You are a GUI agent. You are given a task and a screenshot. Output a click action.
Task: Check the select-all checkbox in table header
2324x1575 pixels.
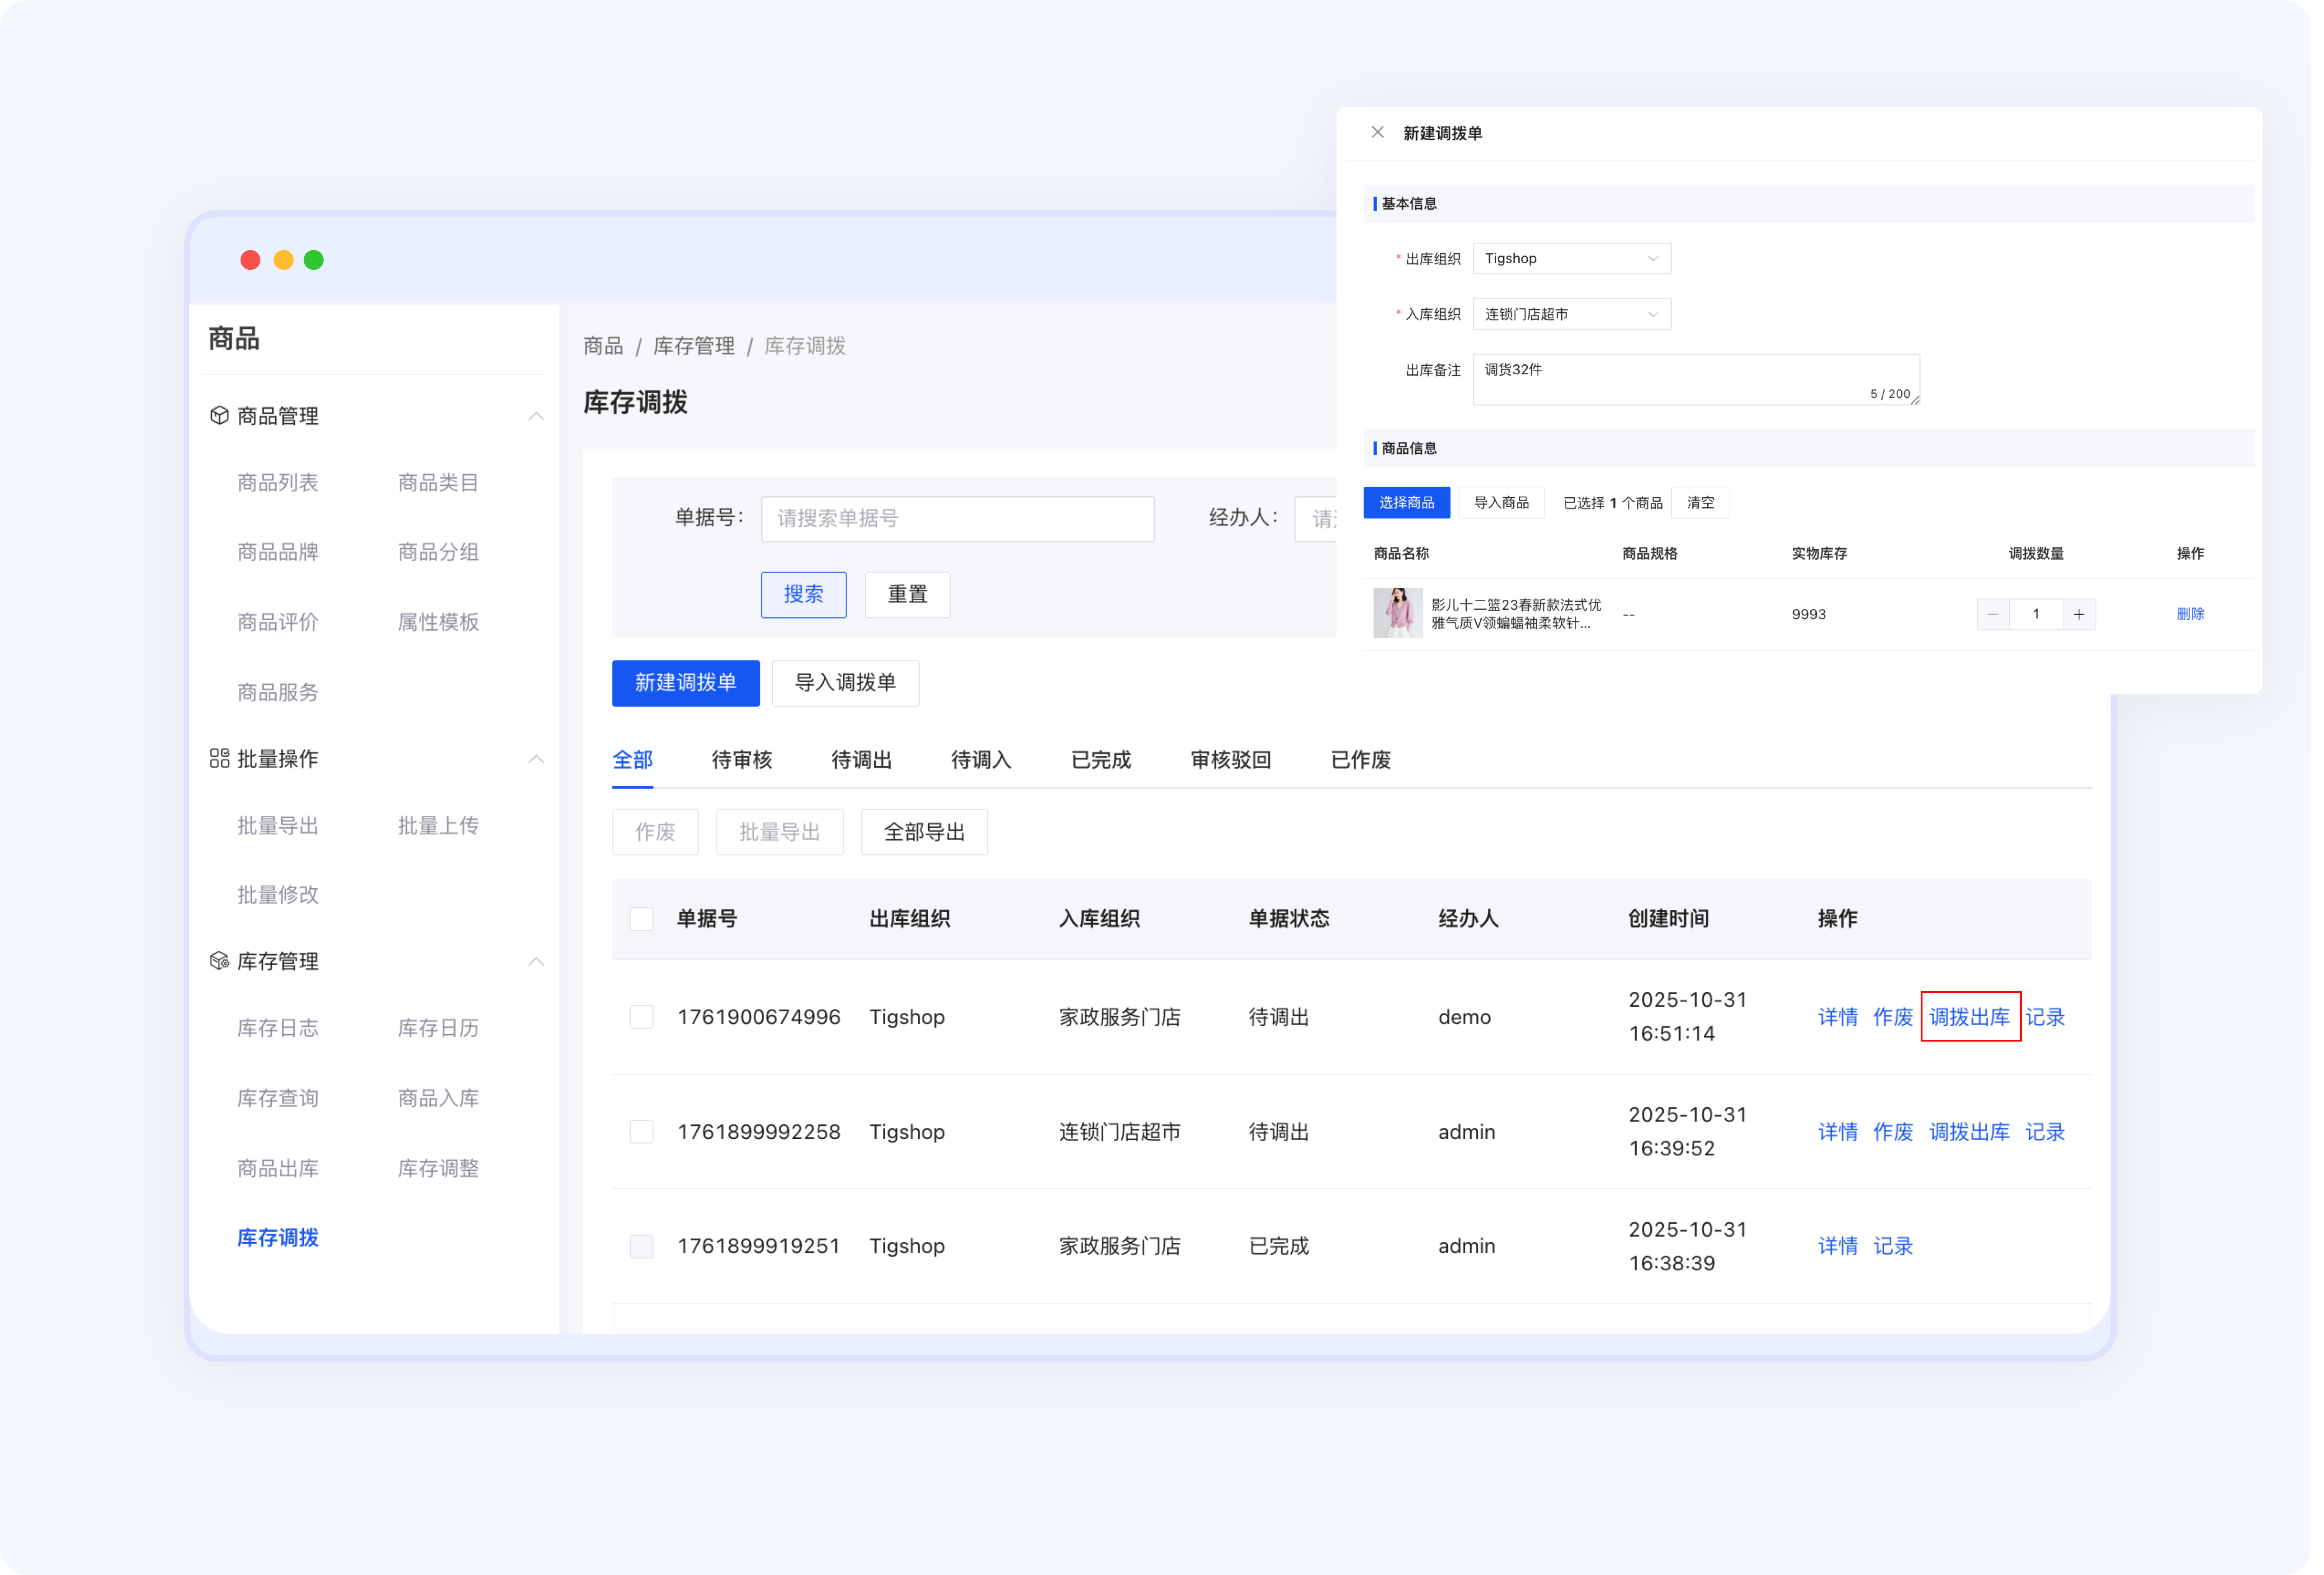click(x=641, y=918)
